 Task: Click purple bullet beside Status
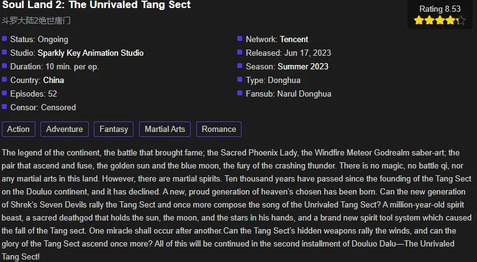coord(4,38)
